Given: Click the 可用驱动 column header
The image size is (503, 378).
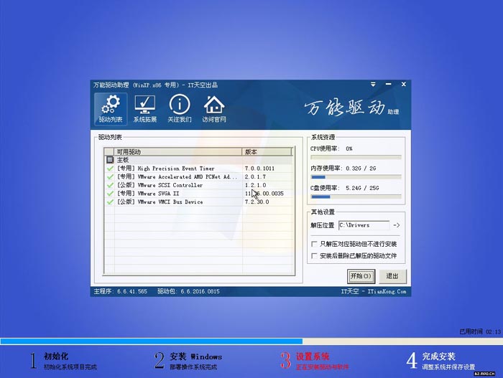Looking at the screenshot, I should pyautogui.click(x=172, y=152).
